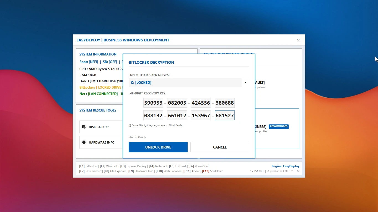This screenshot has width=378, height=212.
Task: Click the [F8] File Explorer shortcut
Action: click(115, 171)
